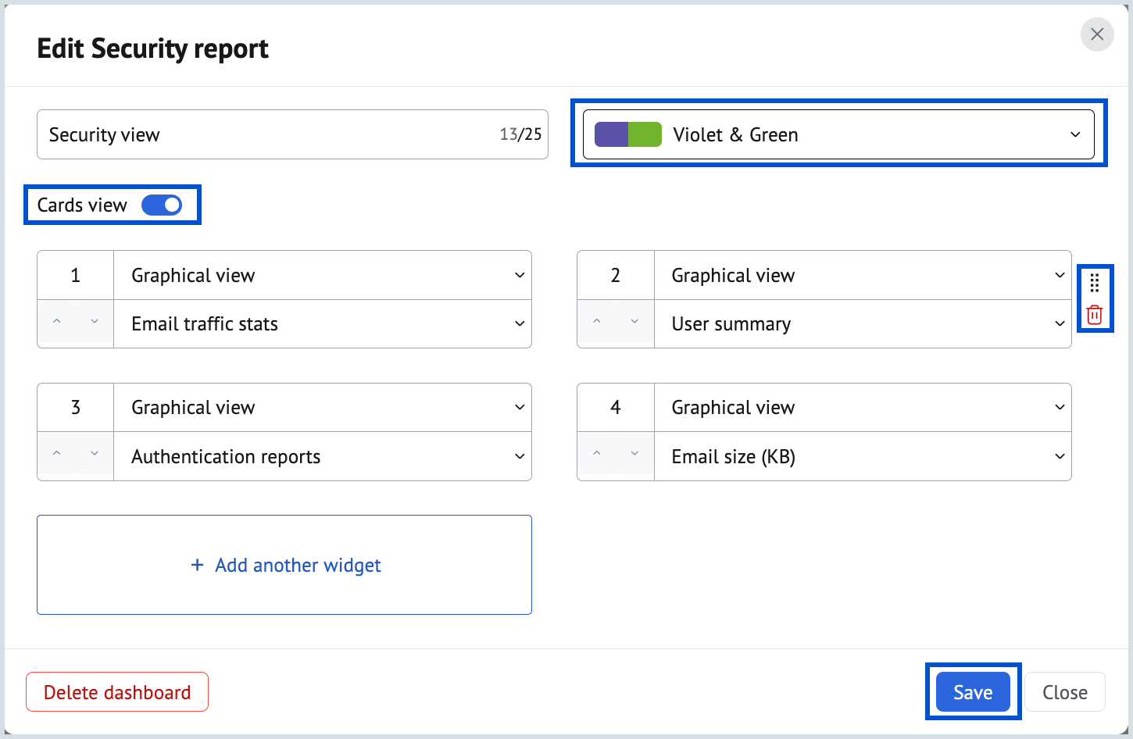
Task: Select the violet and green color swatch
Action: [x=627, y=134]
